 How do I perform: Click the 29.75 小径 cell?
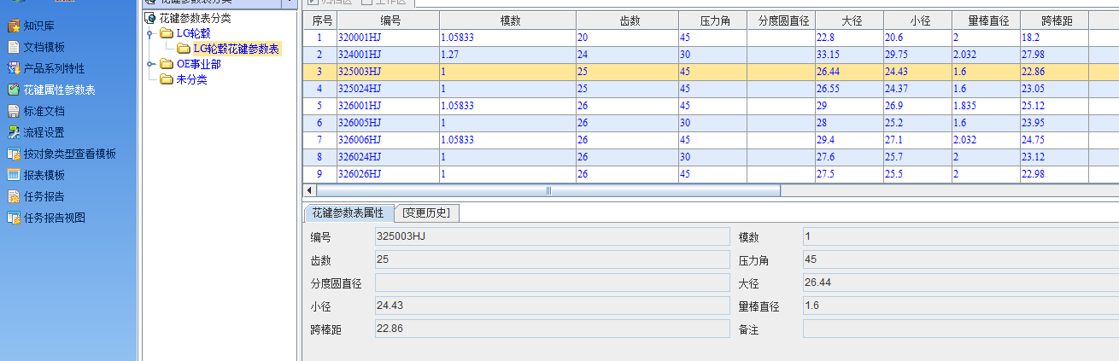[917, 55]
